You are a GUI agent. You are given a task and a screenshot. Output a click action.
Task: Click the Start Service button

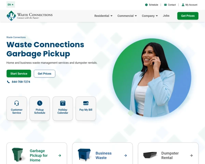19,74
